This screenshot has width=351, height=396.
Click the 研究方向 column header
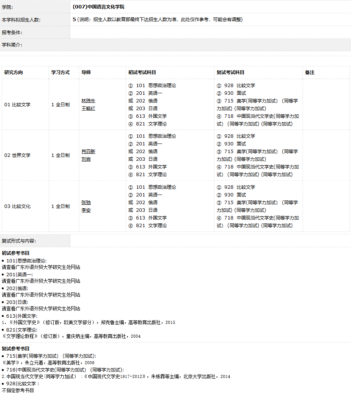[13, 73]
